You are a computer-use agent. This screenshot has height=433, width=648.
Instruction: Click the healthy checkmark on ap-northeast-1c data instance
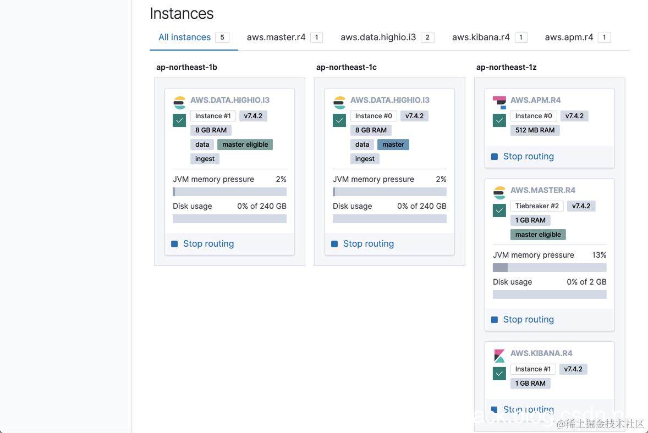click(339, 120)
